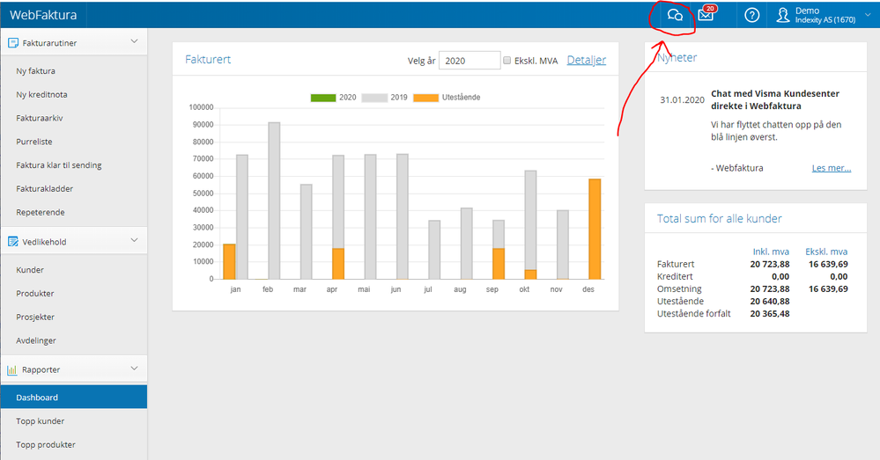
Task: Open Faktura klar til sending
Action: click(59, 165)
